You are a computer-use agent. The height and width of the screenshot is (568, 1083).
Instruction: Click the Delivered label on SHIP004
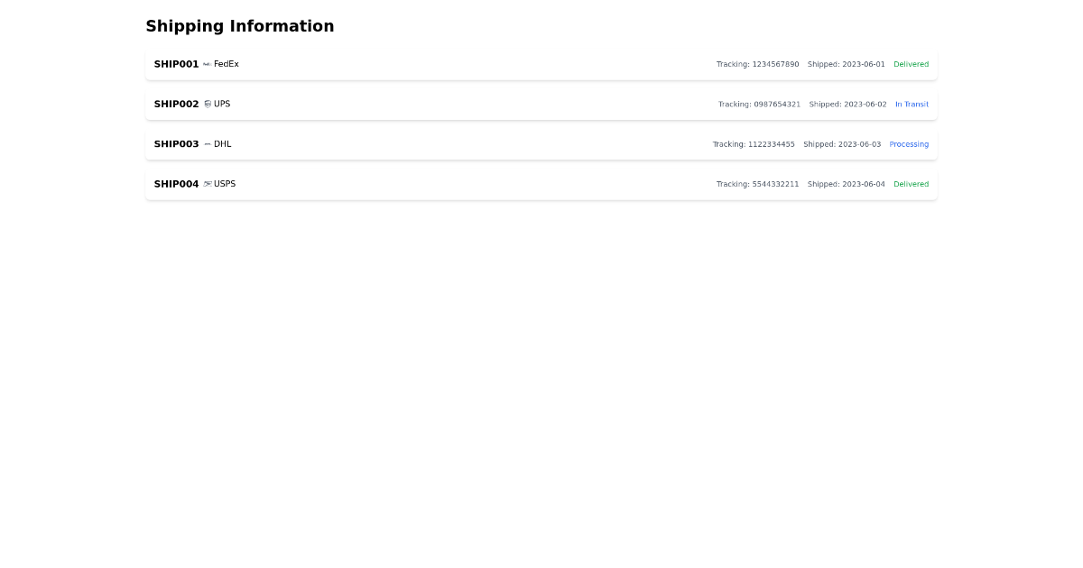911,184
